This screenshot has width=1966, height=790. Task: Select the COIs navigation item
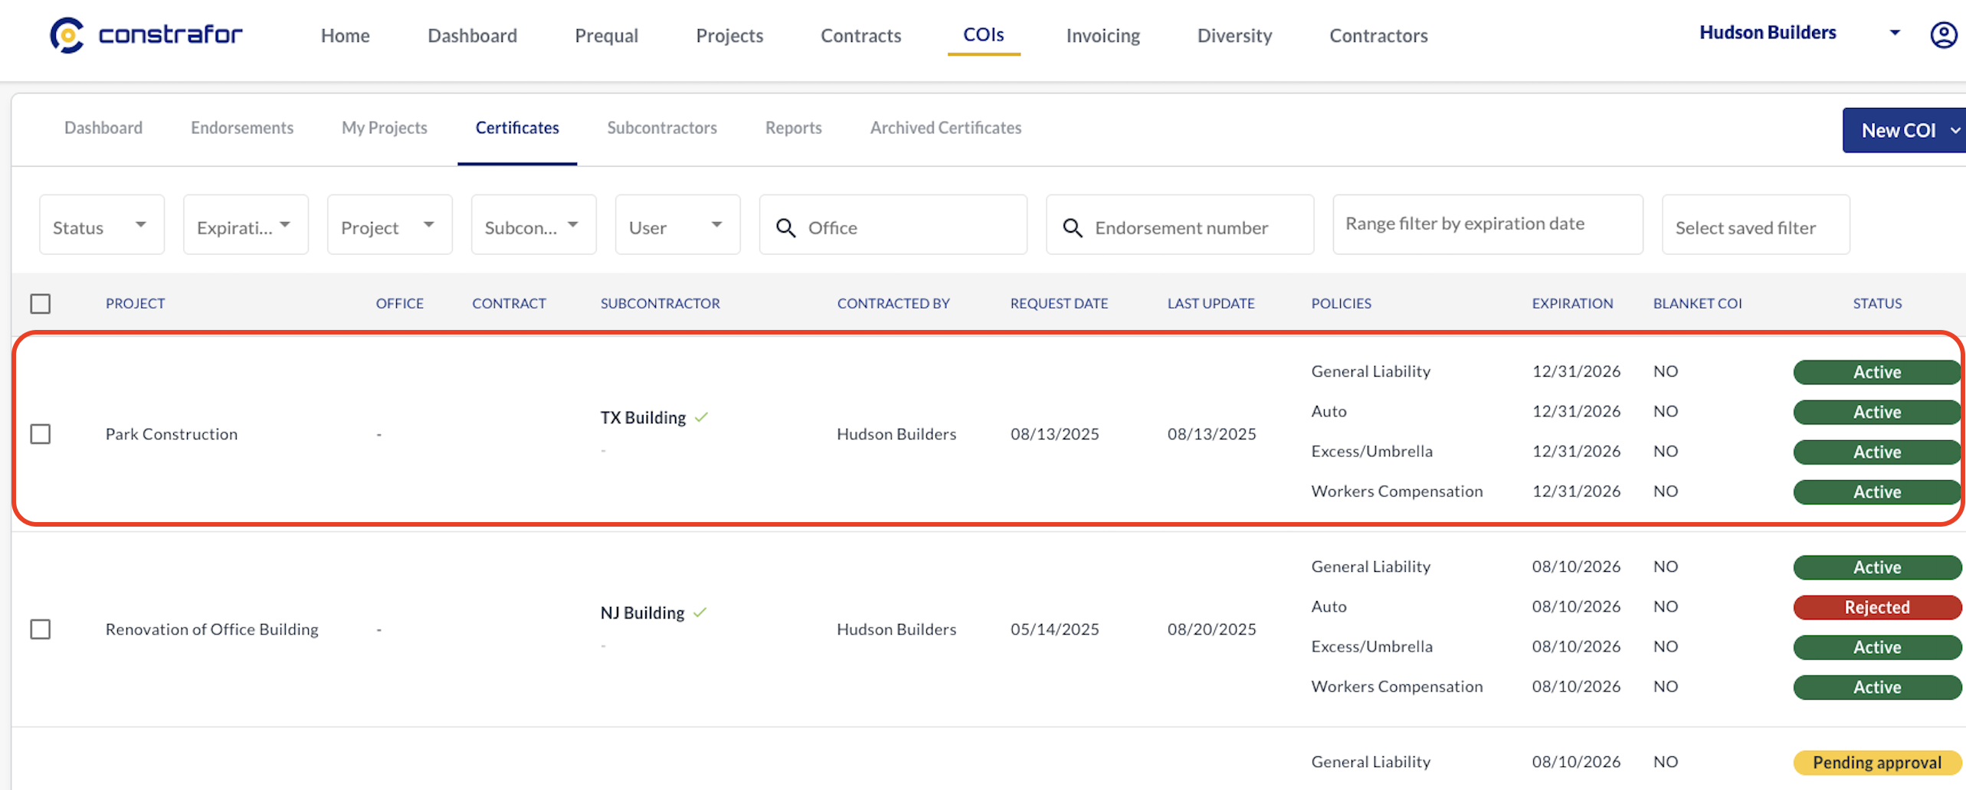983,35
